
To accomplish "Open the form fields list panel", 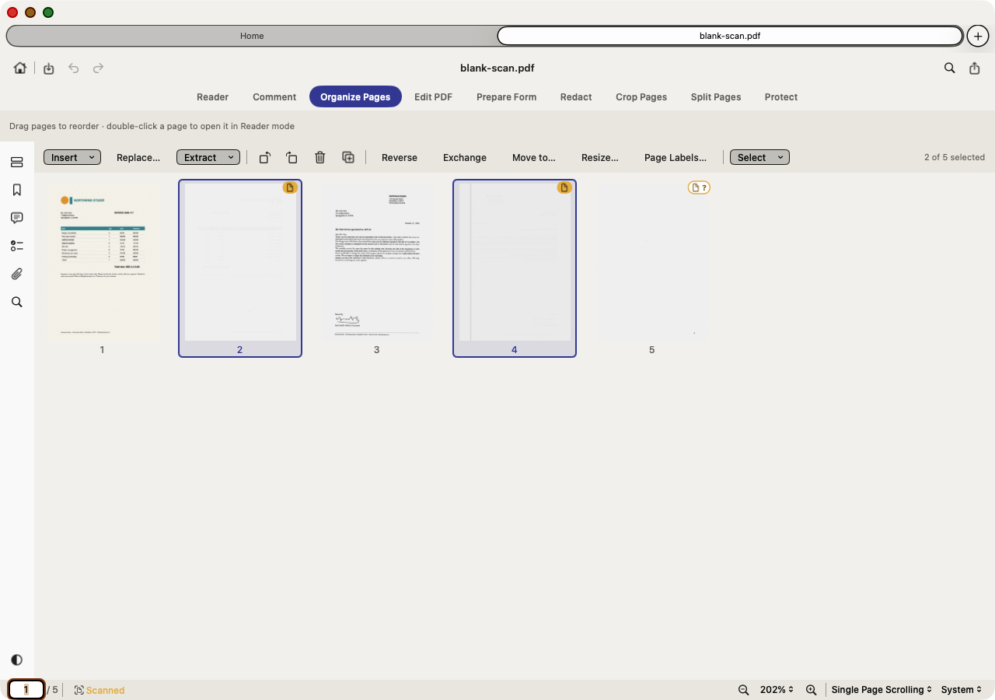I will pos(17,246).
